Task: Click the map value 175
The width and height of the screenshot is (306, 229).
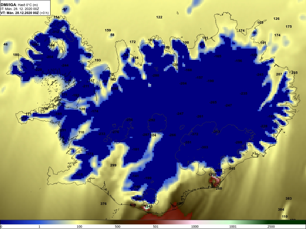Action: [x=289, y=27]
